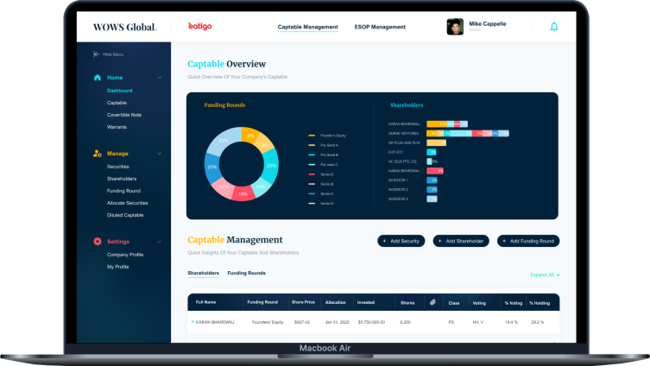Viewport: 650px width, 366px height.
Task: Click the WOWS Global logo
Action: coord(125,28)
